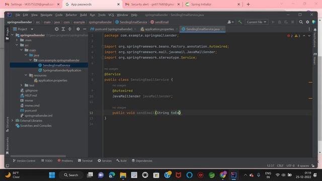Collapse the springmailsender root folder
This screenshot has height=181, width=322.
point(13,35)
